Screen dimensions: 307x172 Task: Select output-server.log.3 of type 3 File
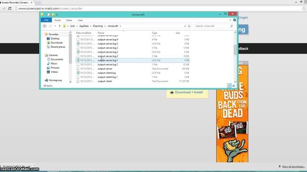point(132,48)
